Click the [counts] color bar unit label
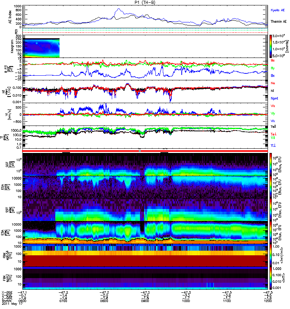Screen dimensions: 290x309 tap(288, 46)
